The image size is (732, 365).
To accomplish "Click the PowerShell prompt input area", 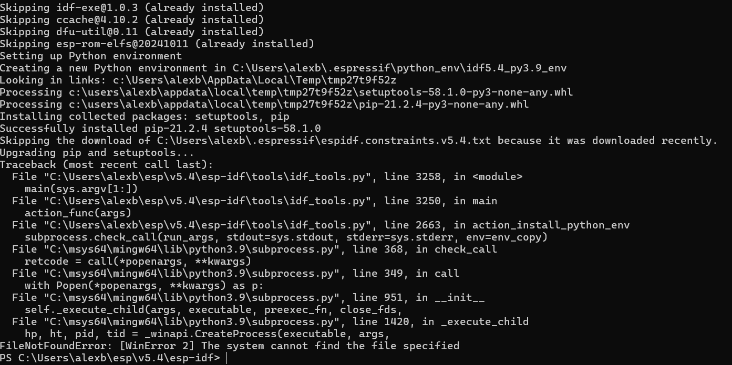I will (x=315, y=358).
